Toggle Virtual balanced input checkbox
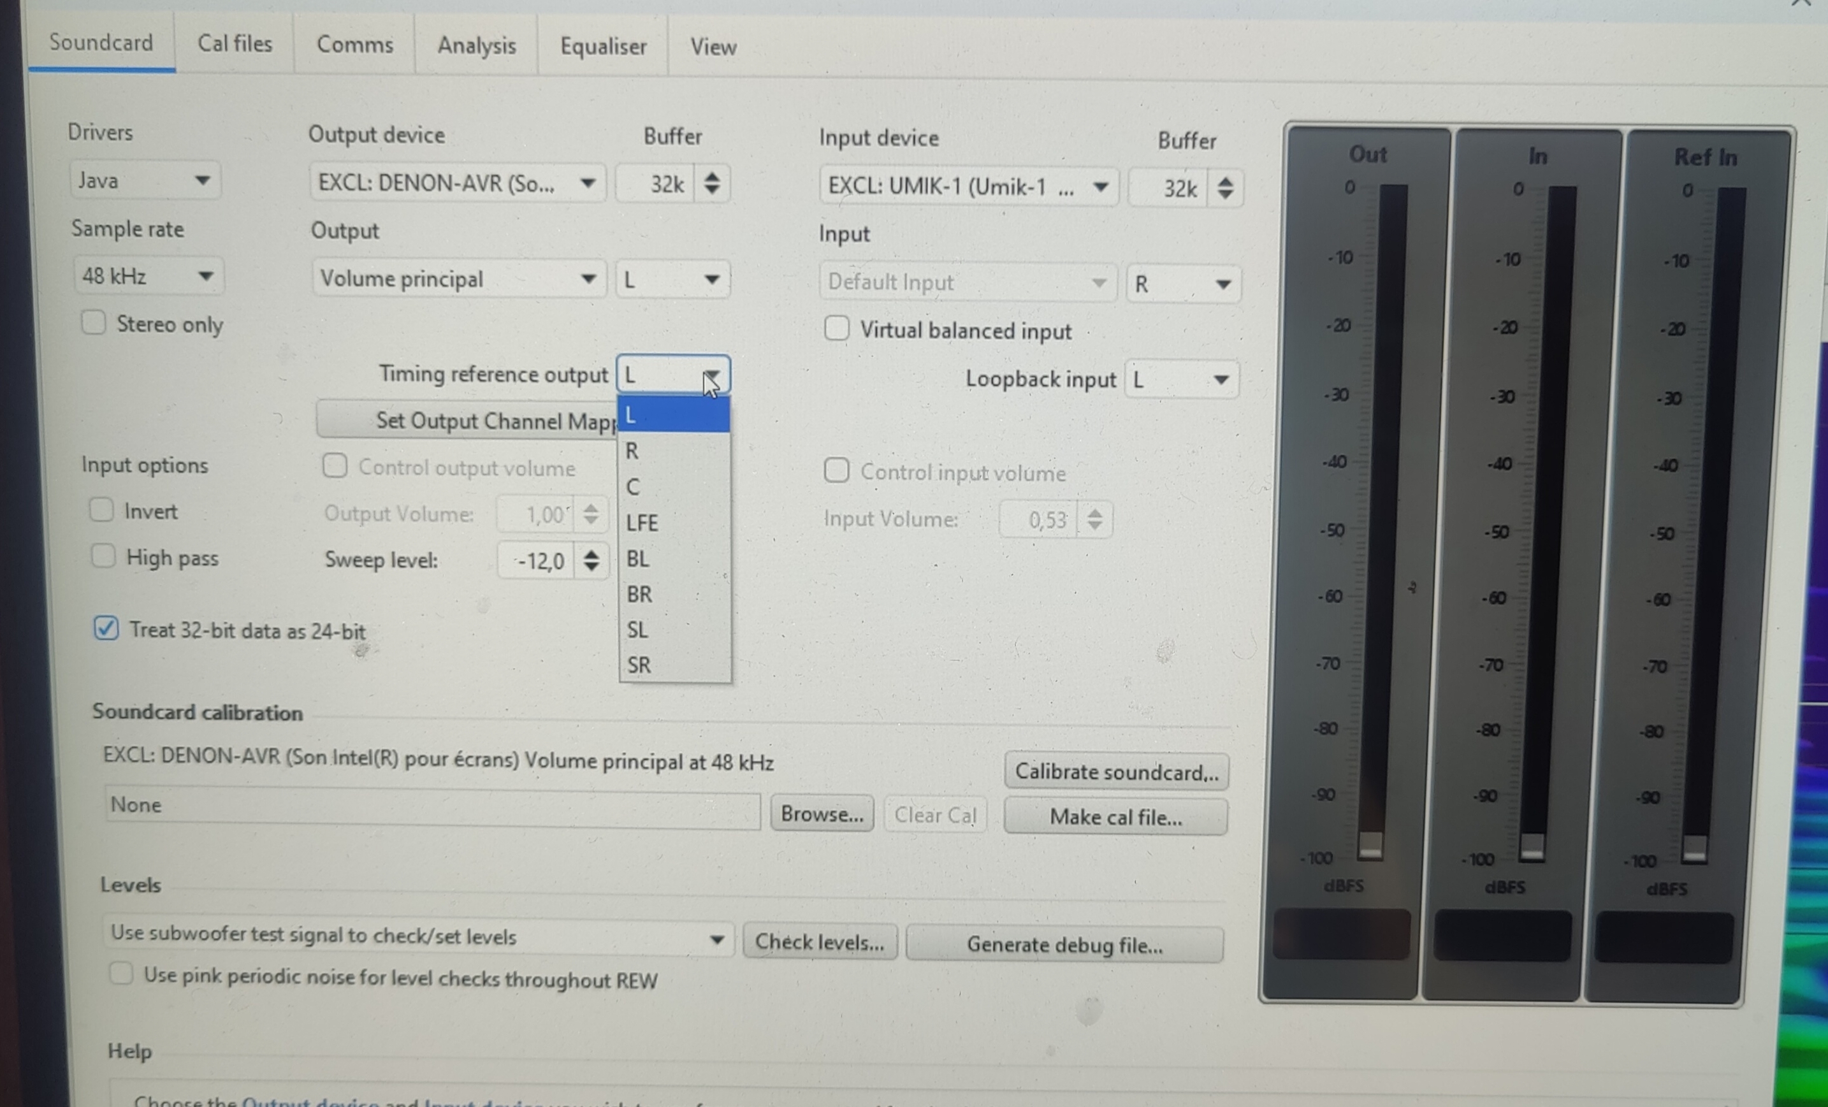Screen dimensions: 1828x1107 point(836,328)
